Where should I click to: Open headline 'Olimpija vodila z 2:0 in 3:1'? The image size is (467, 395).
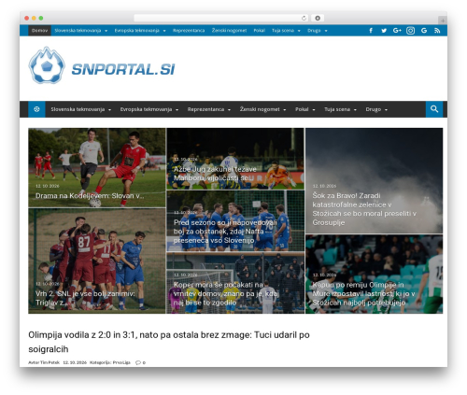click(169, 342)
